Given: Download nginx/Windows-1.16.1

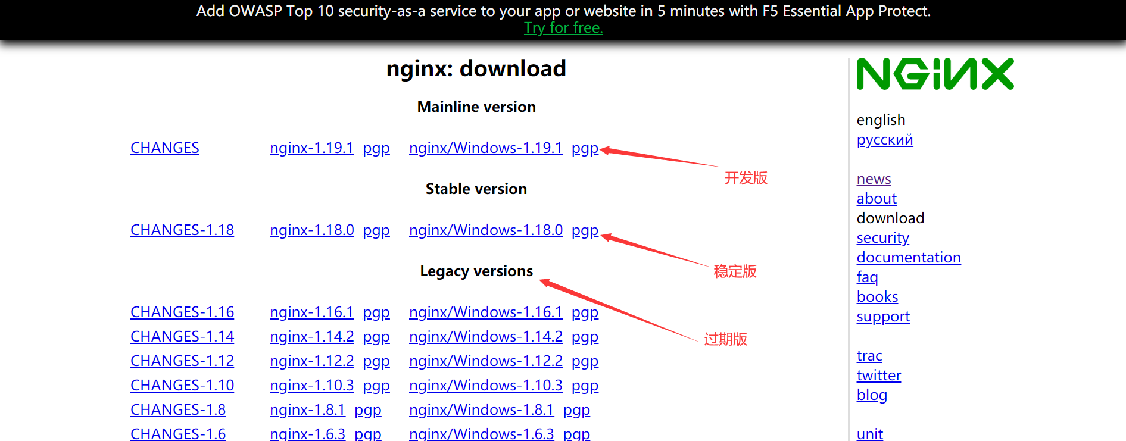Looking at the screenshot, I should click(486, 312).
